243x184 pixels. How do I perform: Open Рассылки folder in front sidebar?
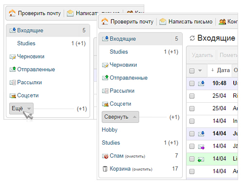point(122,91)
